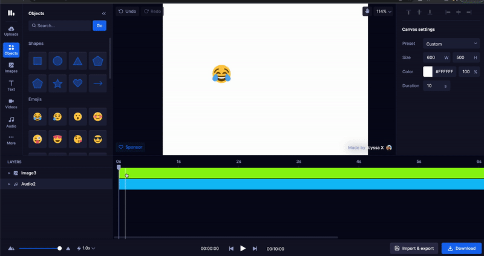Open the More menu in sidebar
The height and width of the screenshot is (256, 484).
[11, 140]
